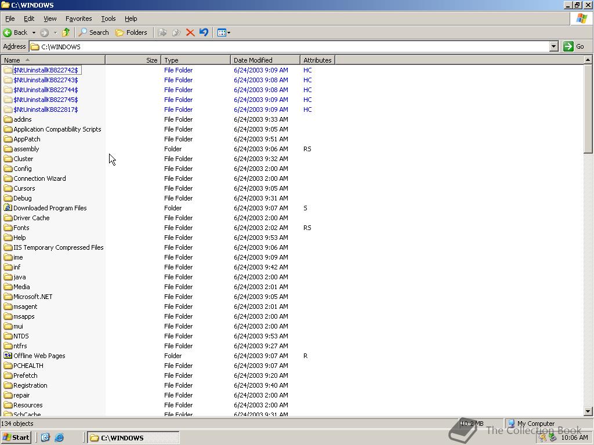
Task: Select the $NtUninstallKB822742$ folder icon
Action: pyautogui.click(x=8, y=70)
